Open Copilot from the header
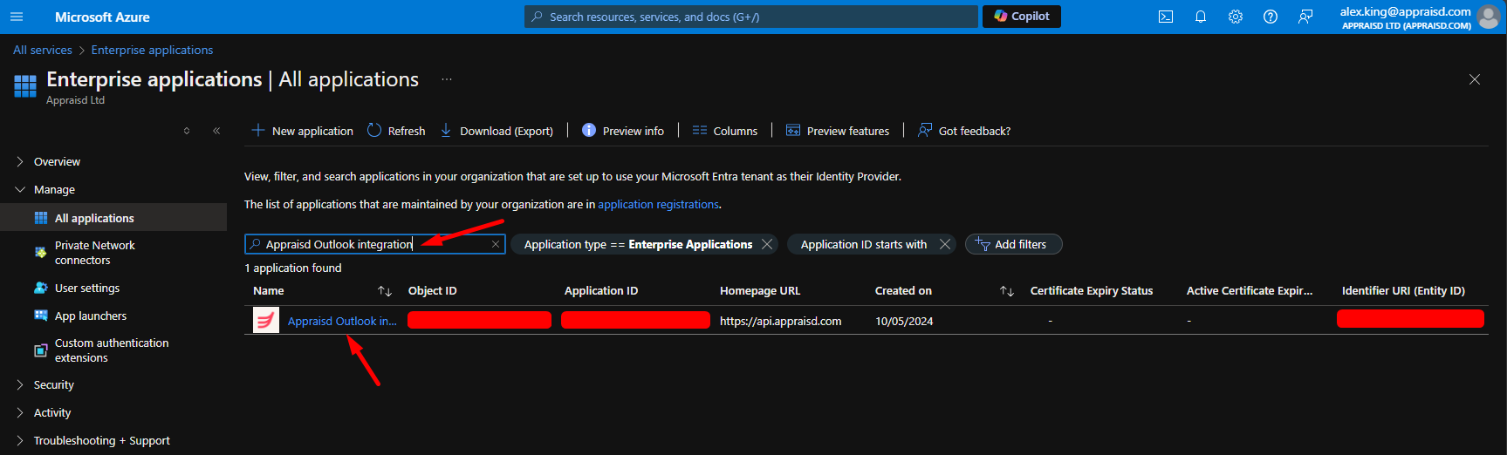Image resolution: width=1507 pixels, height=455 pixels. [1021, 17]
